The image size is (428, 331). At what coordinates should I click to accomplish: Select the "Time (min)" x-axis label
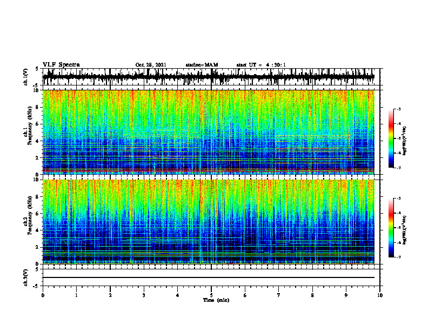216,300
